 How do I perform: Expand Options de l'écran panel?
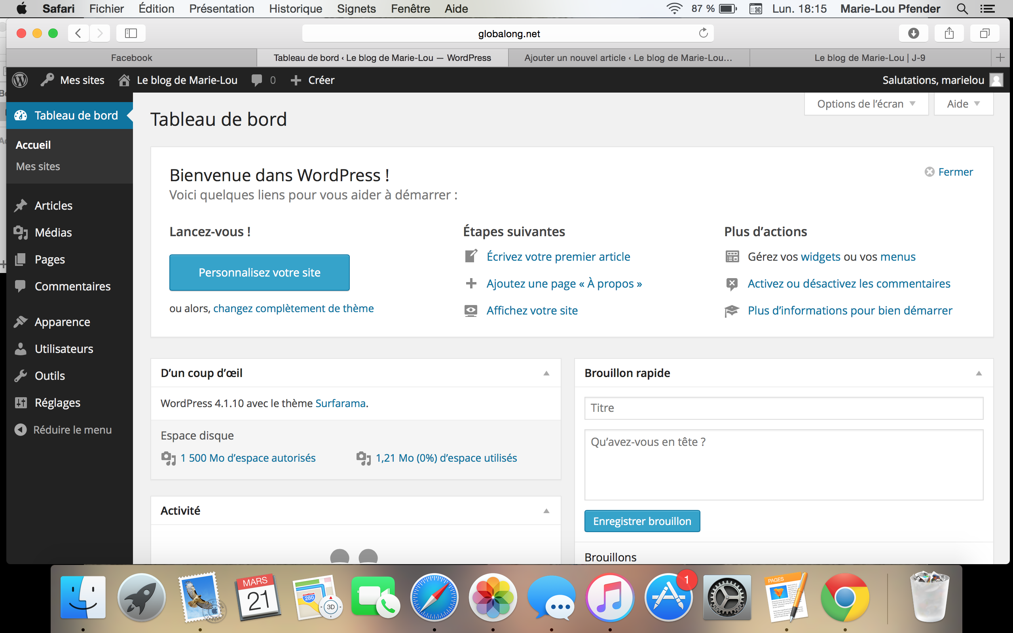coord(866,104)
